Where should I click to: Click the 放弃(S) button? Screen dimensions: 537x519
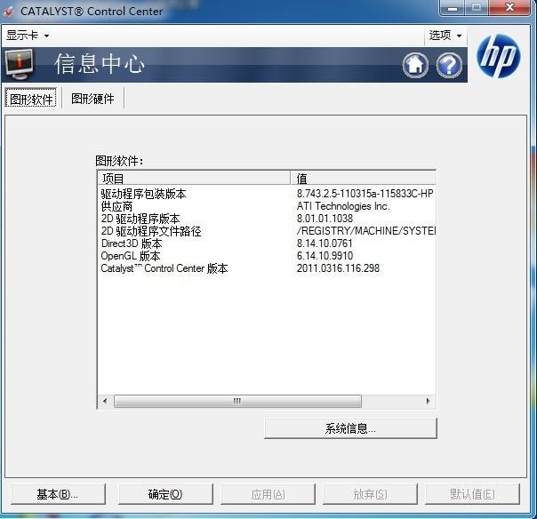370,494
